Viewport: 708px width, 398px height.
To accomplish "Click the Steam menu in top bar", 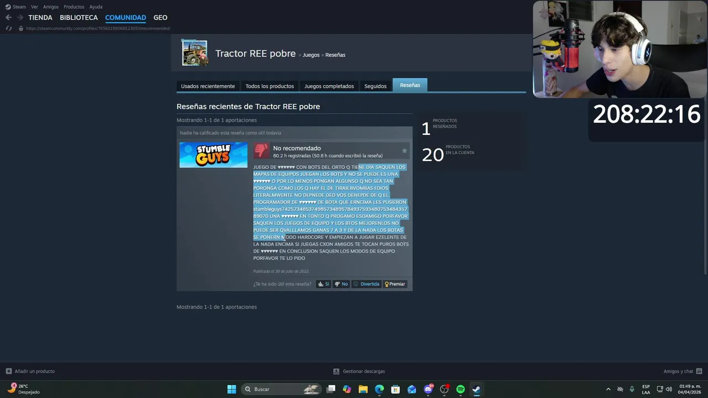I will point(15,7).
